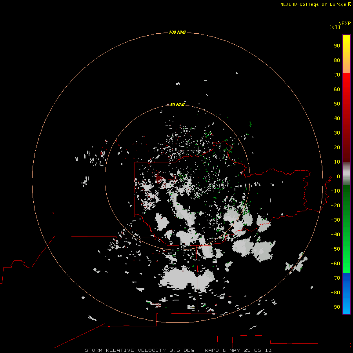Click the 100 NMI range ring label

tap(177, 33)
